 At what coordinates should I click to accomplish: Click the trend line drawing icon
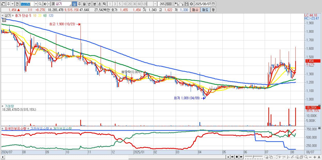click(284, 157)
